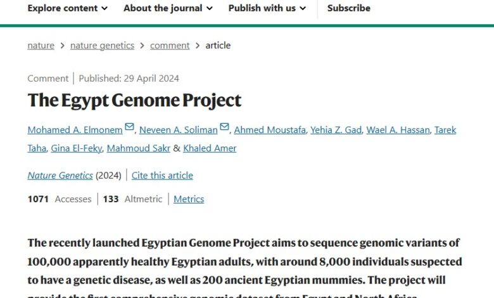Click the Subscribe menu item
This screenshot has width=494, height=298.
(x=348, y=8)
